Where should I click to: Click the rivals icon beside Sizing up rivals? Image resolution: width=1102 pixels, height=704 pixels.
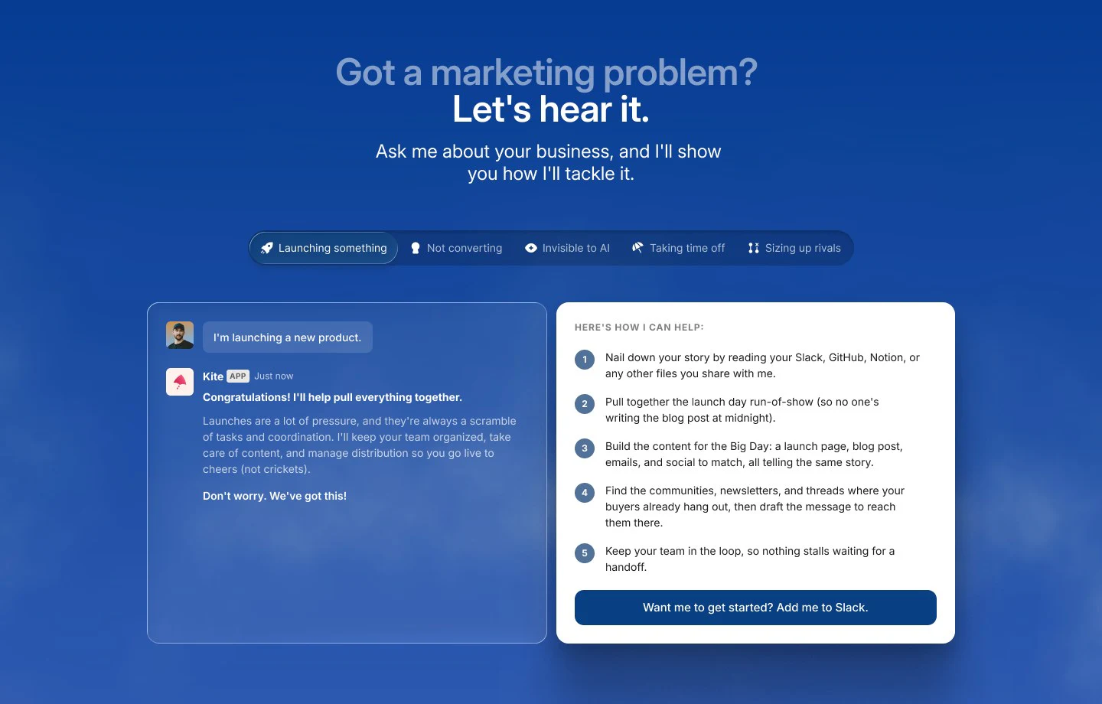pos(754,248)
